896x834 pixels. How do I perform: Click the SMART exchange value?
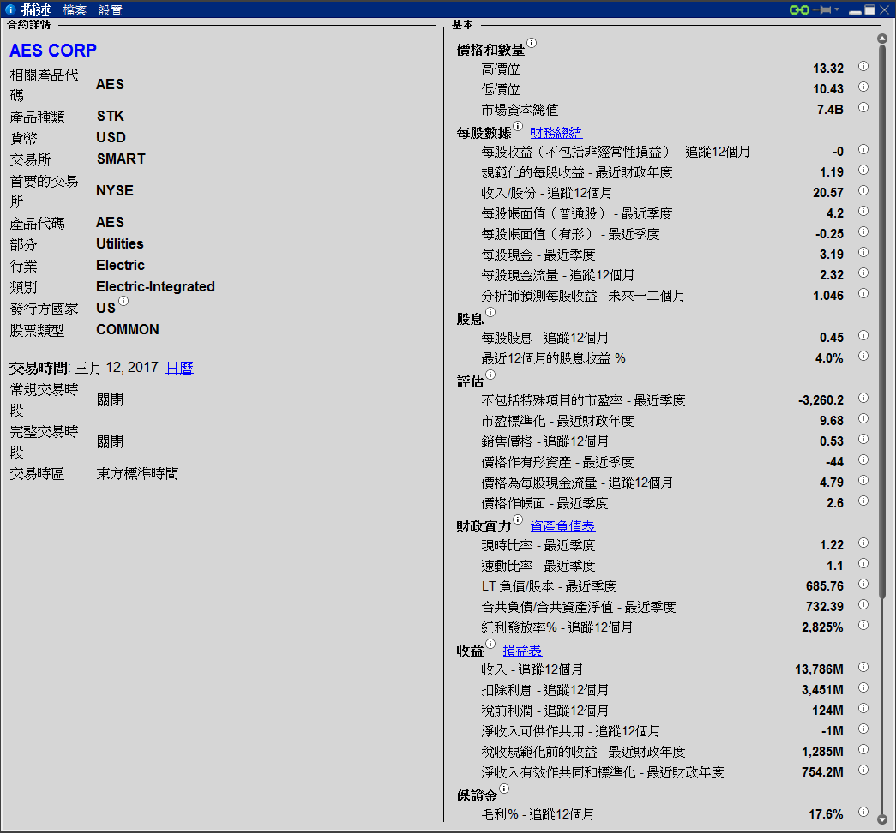coord(121,159)
